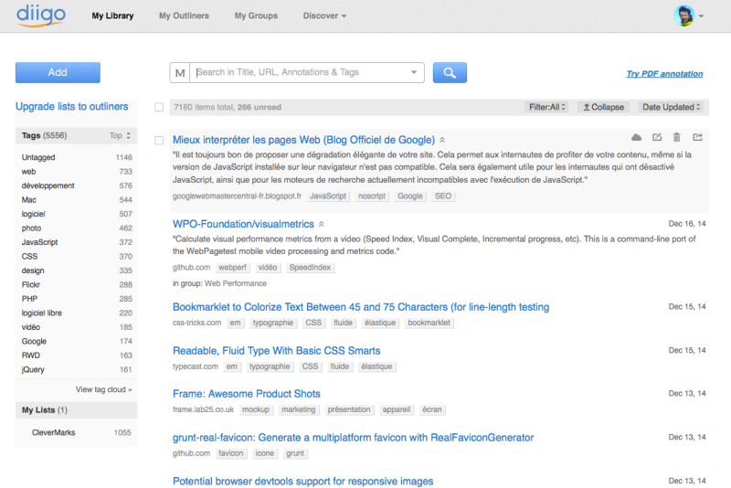Open grunt-real-favicon bookmark
The width and height of the screenshot is (731, 488).
pos(353,438)
